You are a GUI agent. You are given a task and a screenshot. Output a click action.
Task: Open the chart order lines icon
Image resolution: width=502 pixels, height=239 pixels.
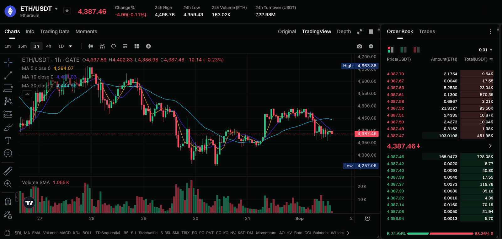125,46
